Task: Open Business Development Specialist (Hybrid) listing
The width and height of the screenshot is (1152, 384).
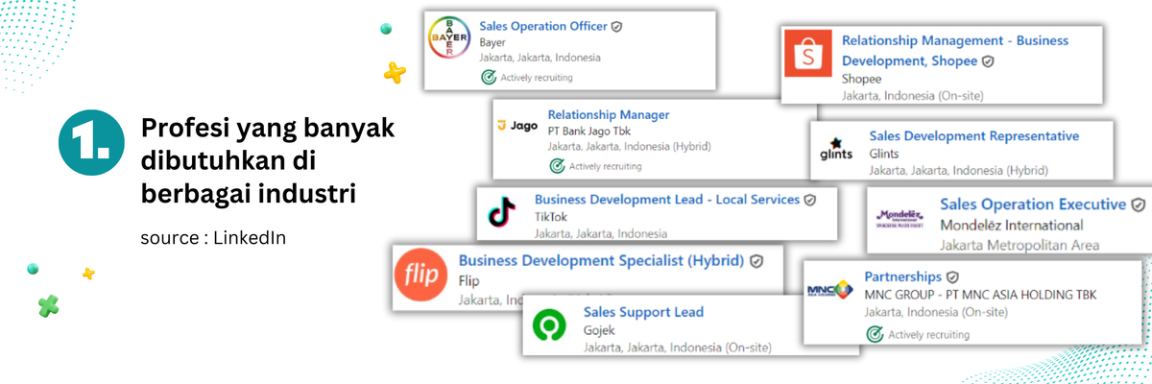Action: 601,260
